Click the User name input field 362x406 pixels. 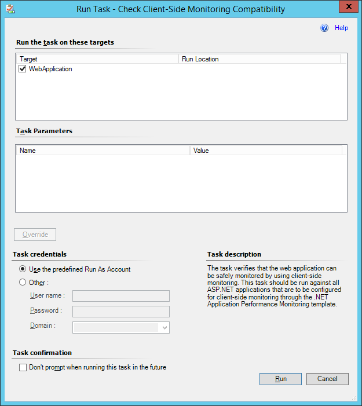(x=120, y=296)
